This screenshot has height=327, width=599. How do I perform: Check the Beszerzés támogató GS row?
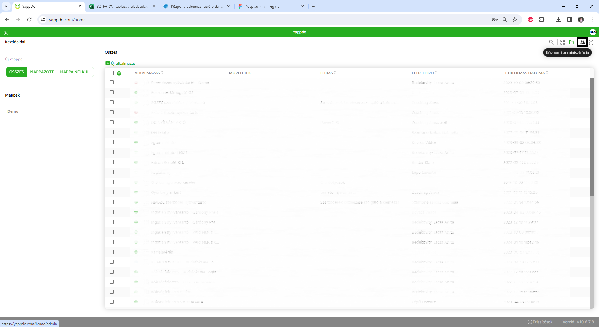point(111,92)
